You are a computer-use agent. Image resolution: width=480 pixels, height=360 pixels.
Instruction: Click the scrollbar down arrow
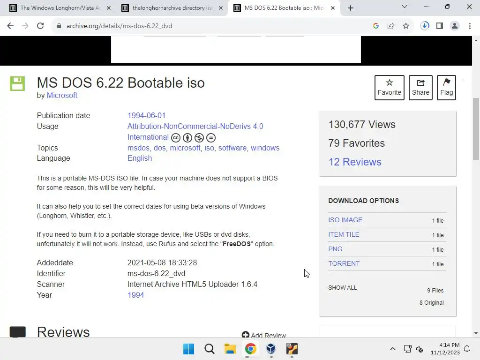tap(476, 333)
